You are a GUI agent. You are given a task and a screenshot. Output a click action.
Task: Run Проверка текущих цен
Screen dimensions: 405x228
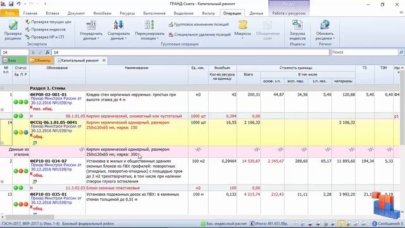[x=48, y=22]
